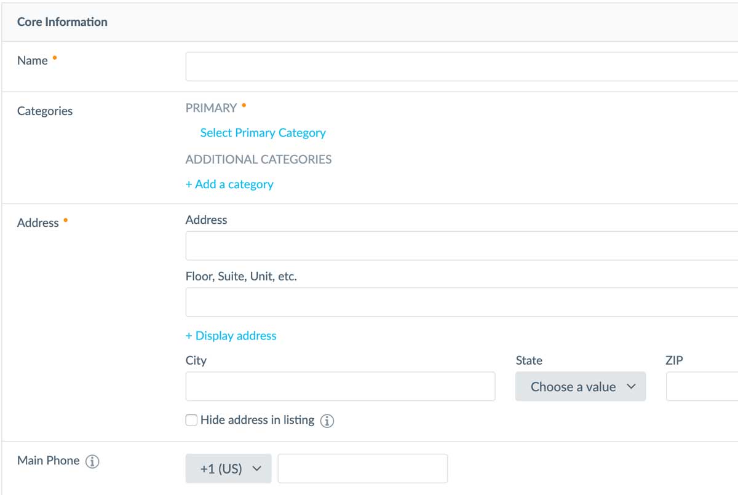Screen dimensions: 738x495
Task: Enable the Hide address in listing checkbox
Action: pos(192,421)
